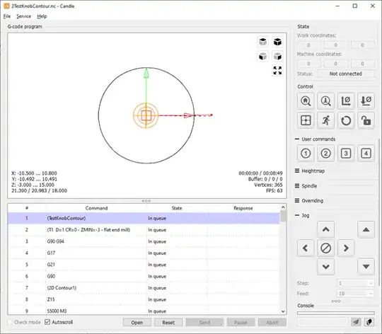Screen dimensions: 382x334
Task: Click the Zero XY control icon
Action: point(346,101)
